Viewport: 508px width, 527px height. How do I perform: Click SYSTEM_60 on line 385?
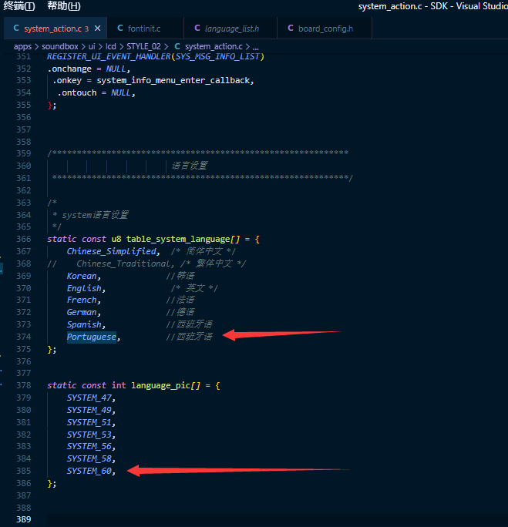89,472
